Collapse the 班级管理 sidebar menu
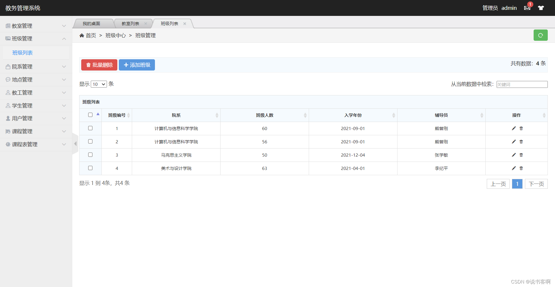 click(36, 38)
